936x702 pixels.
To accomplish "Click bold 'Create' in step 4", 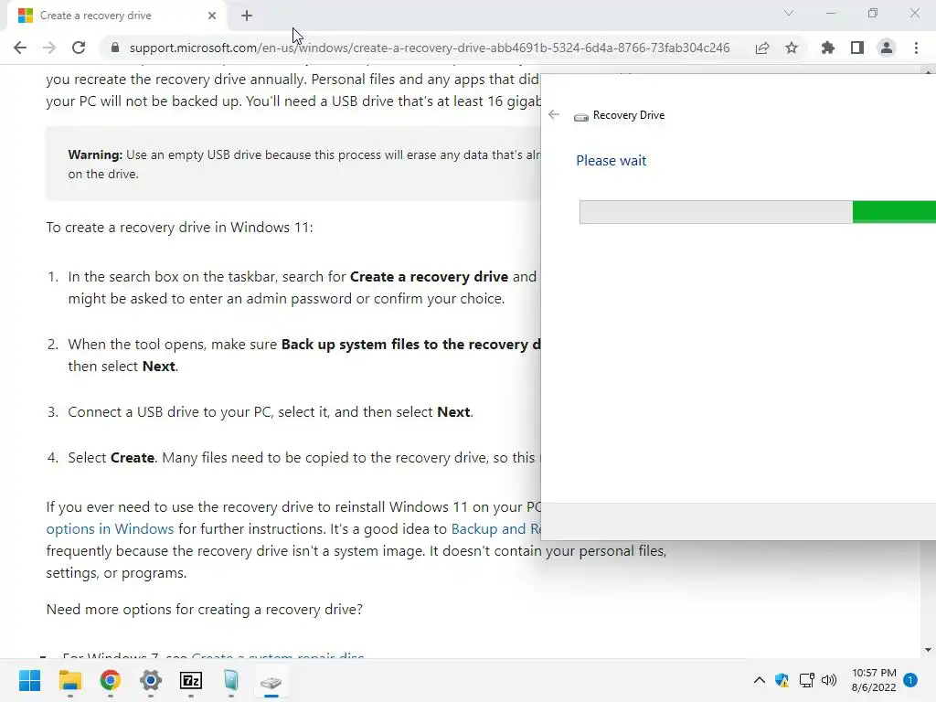I will [133, 458].
